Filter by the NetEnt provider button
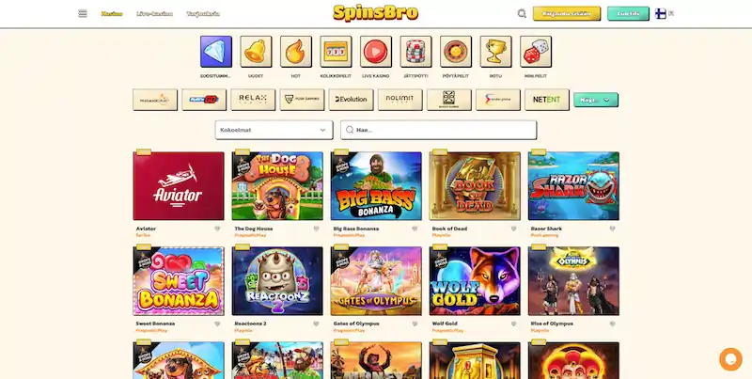The height and width of the screenshot is (379, 752). point(547,100)
